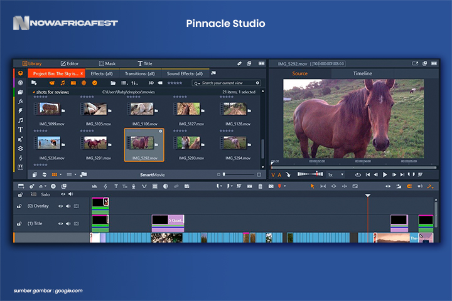Open the film reel sidebar icon

(x=21, y=83)
